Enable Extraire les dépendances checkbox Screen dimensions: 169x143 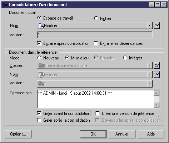[96, 43]
